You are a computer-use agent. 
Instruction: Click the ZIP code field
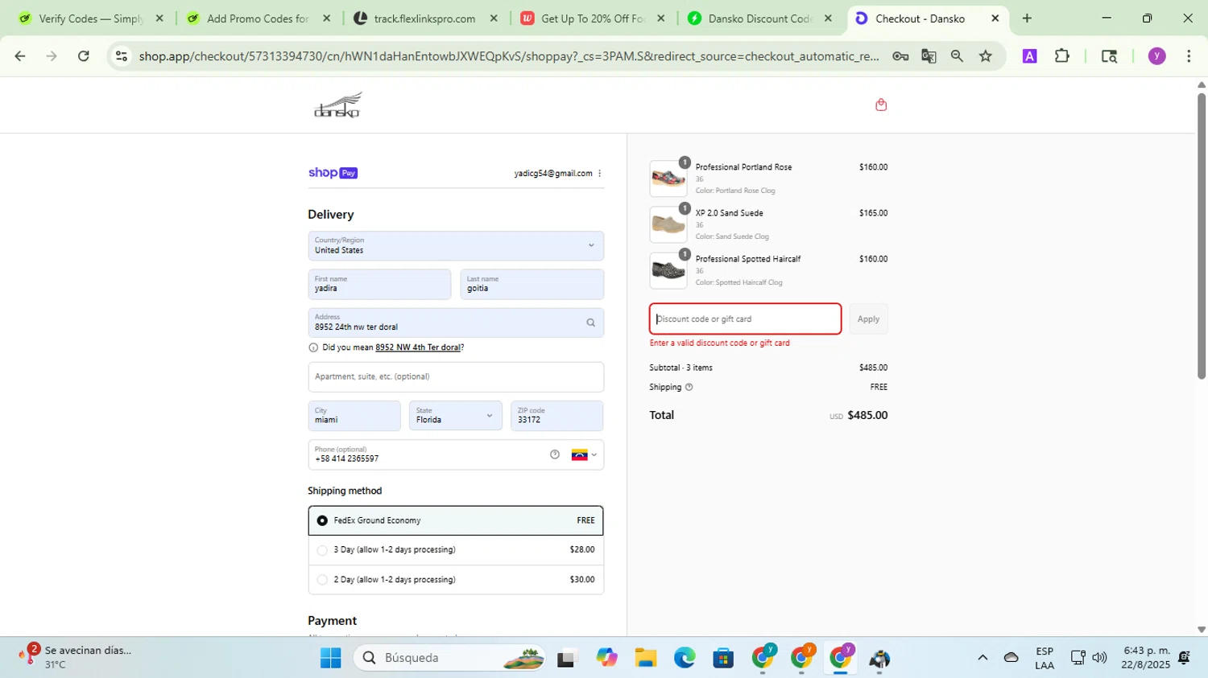556,416
